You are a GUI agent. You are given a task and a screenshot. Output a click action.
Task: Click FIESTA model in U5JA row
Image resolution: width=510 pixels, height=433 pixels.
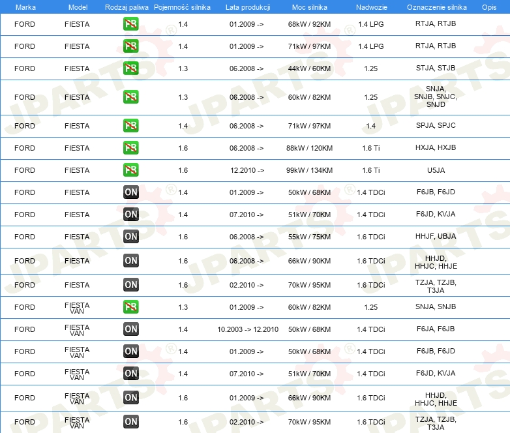coord(77,170)
